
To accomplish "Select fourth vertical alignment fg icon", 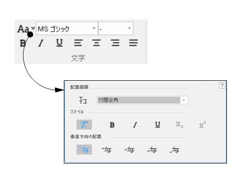I will click(x=152, y=150).
